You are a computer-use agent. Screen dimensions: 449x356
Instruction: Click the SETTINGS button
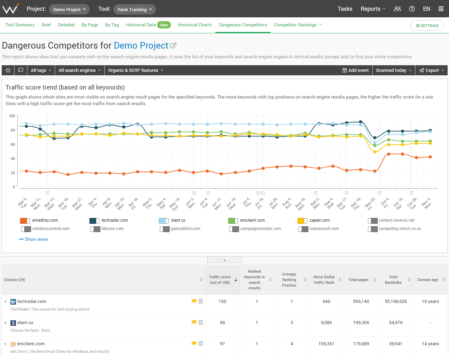click(427, 25)
